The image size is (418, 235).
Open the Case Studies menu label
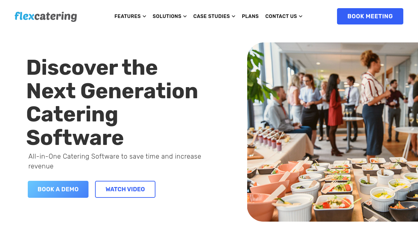(212, 16)
